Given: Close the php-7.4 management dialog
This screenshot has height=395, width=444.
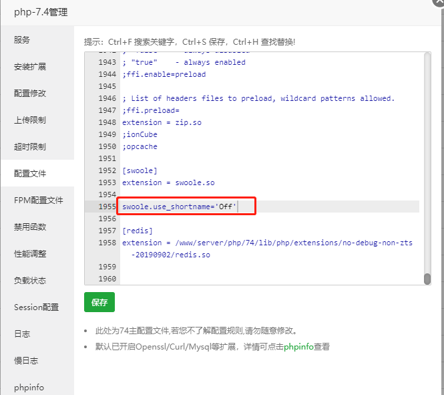Looking at the screenshot, I should (x=439, y=2).
